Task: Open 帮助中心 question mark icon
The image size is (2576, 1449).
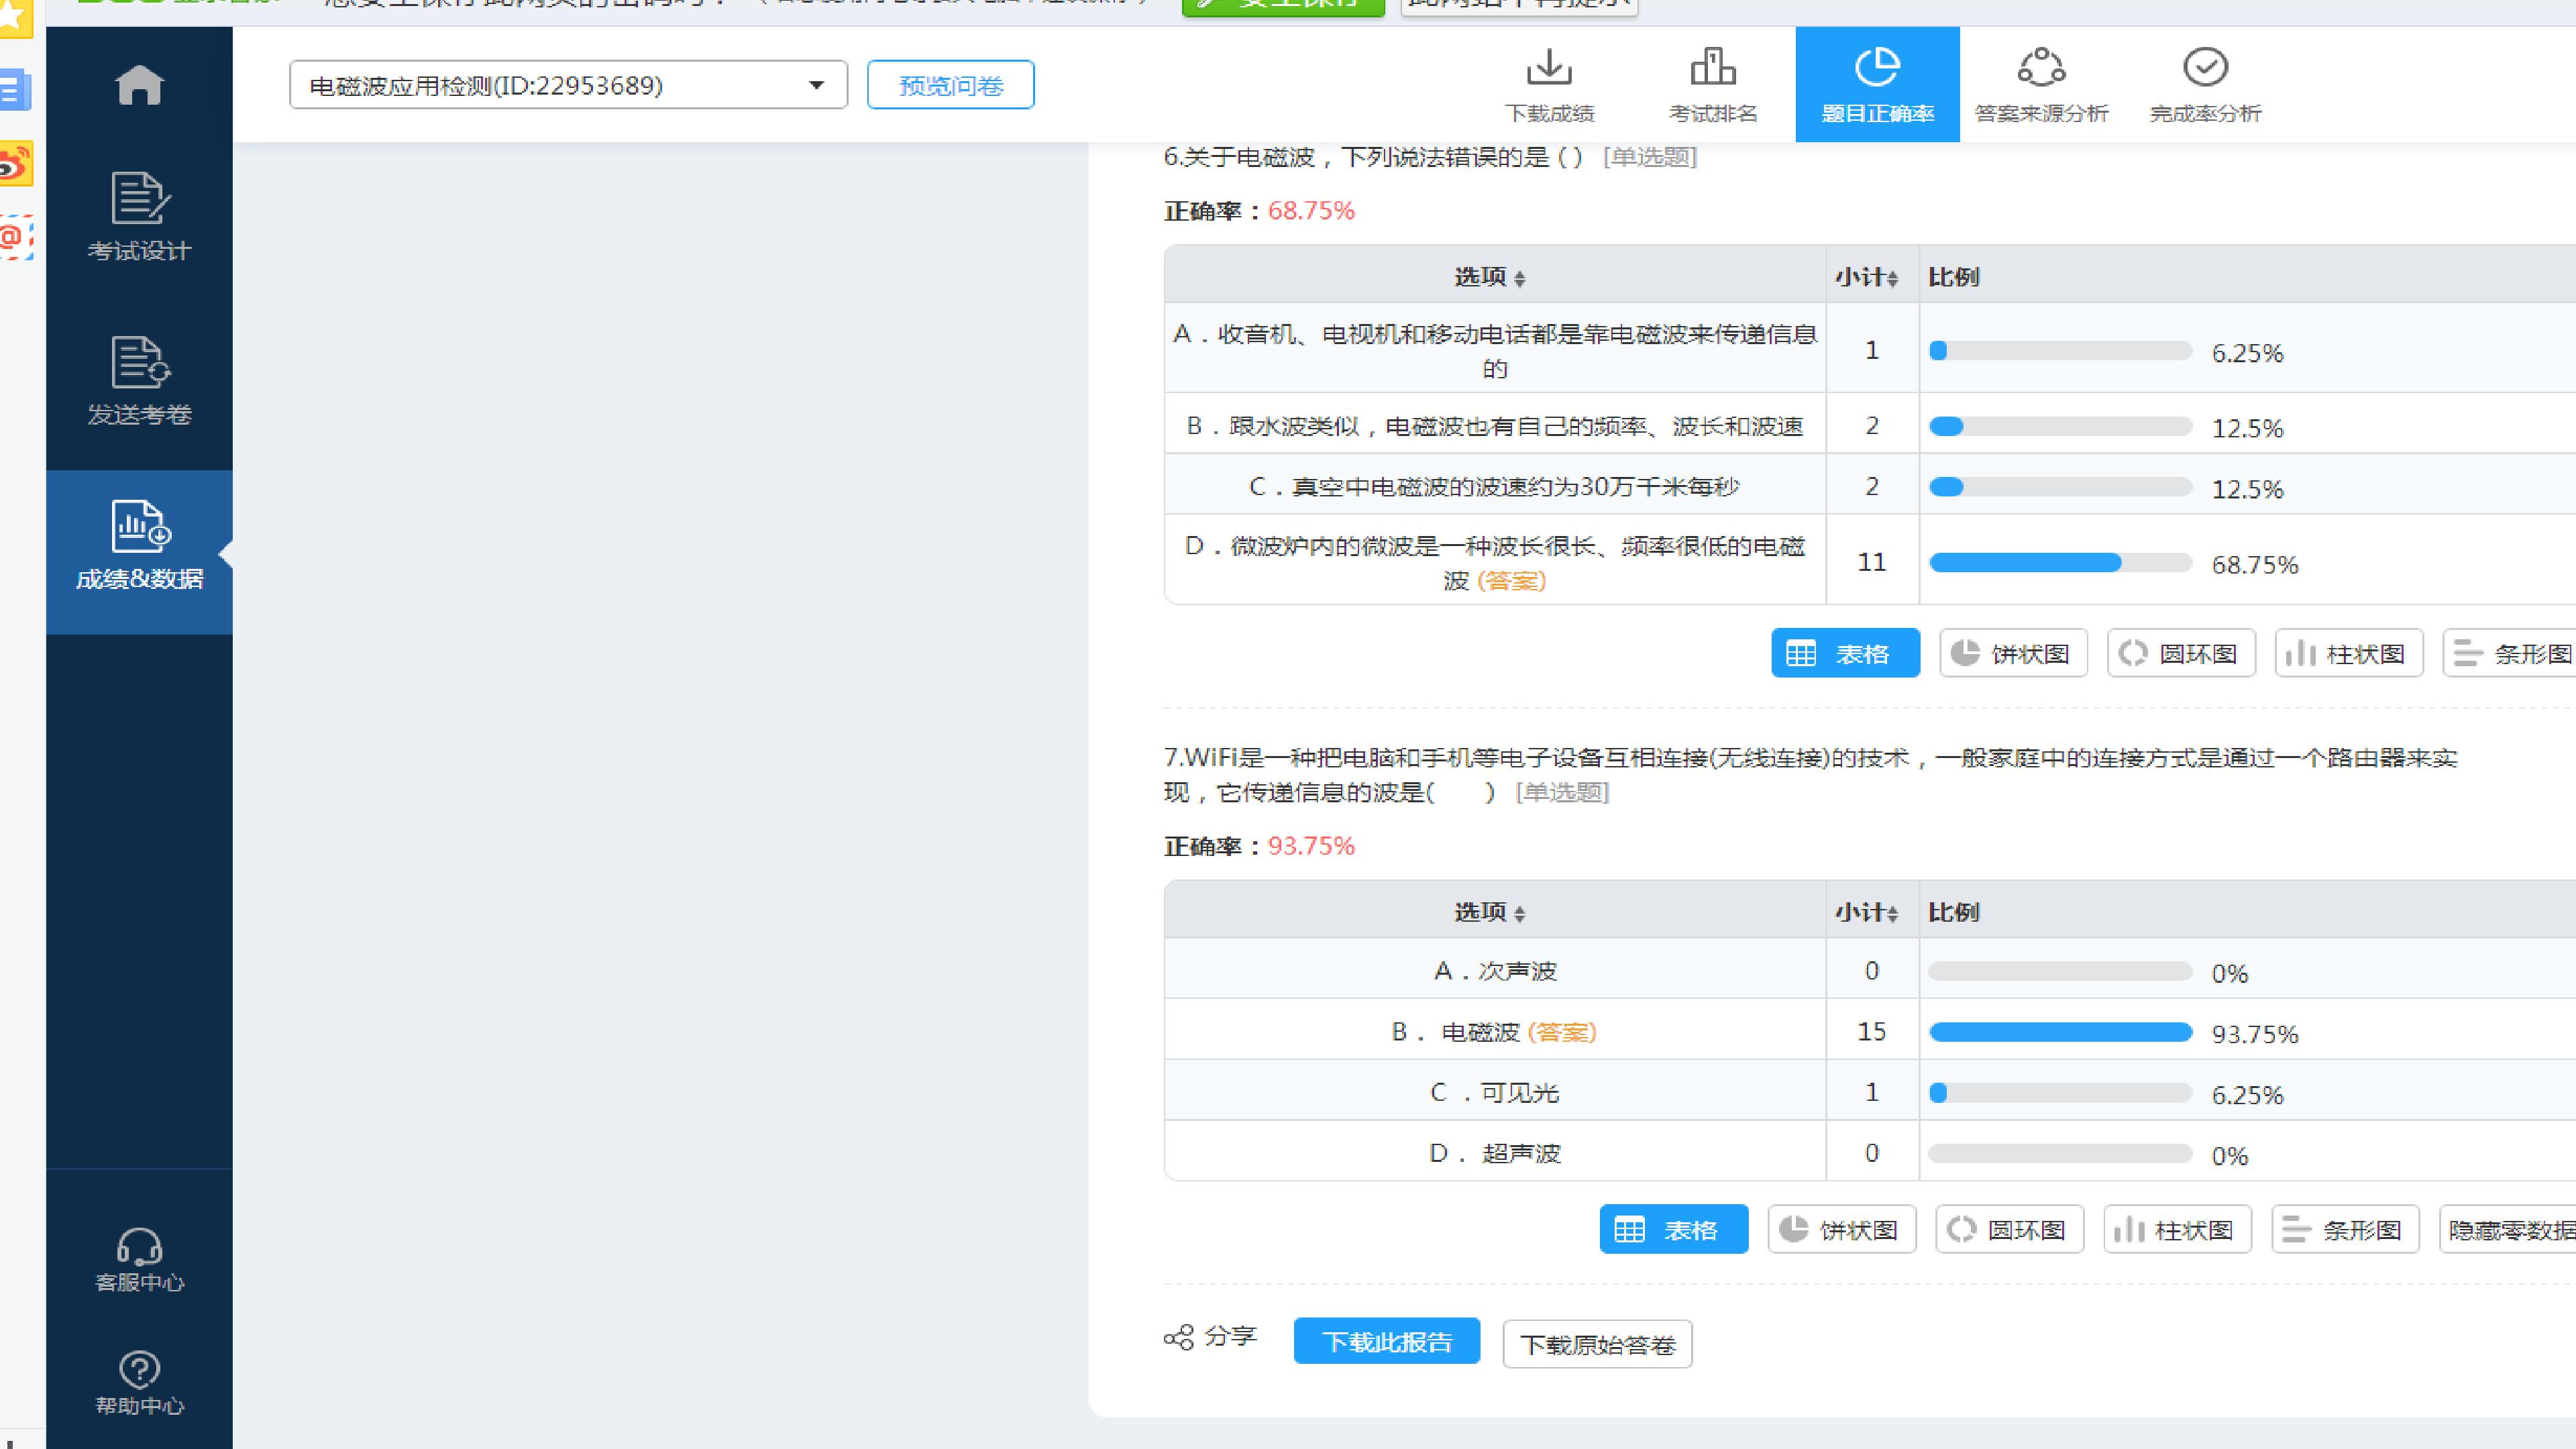Action: tap(139, 1369)
